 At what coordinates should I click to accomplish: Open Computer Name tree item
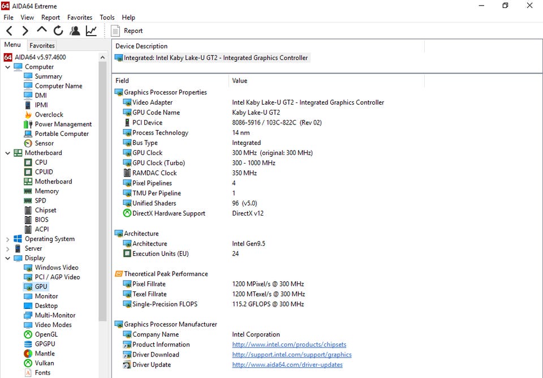53,86
